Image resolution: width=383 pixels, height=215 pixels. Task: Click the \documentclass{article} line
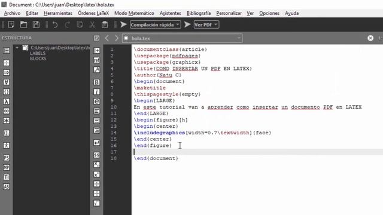click(x=170, y=50)
